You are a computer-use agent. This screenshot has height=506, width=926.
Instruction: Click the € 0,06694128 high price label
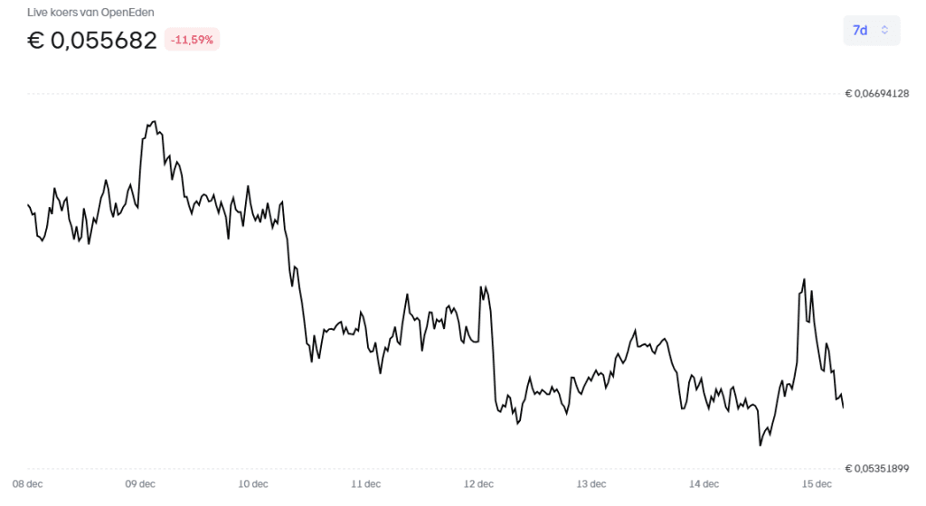click(876, 93)
